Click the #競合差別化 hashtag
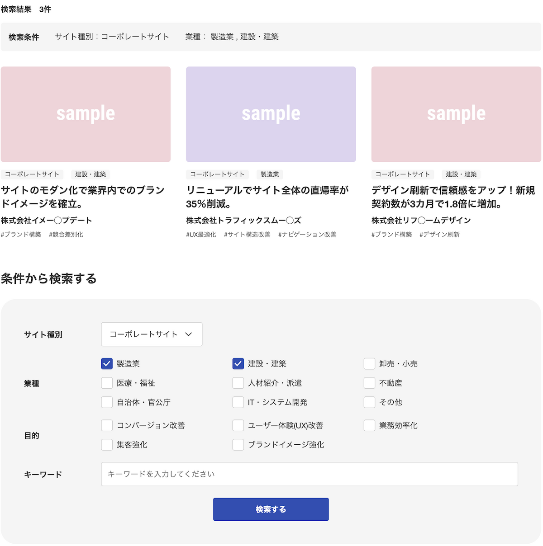Screen dimensions: 543x546 click(x=66, y=235)
